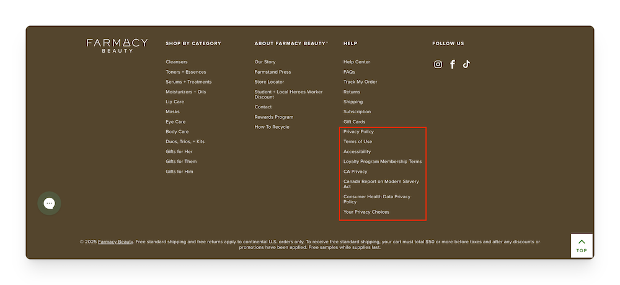Click the underlined Farmacy Beauty copyright link
Image resolution: width=620 pixels, height=285 pixels.
[x=115, y=242]
